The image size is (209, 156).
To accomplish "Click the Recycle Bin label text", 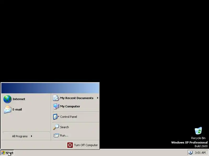I will click(x=198, y=138).
